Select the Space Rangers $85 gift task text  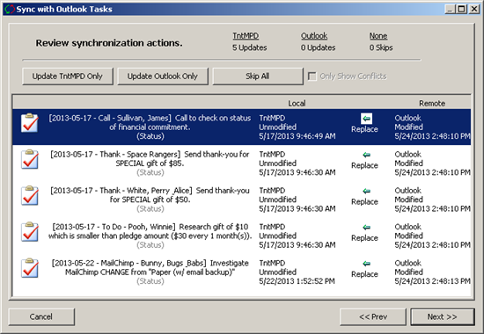[150, 158]
